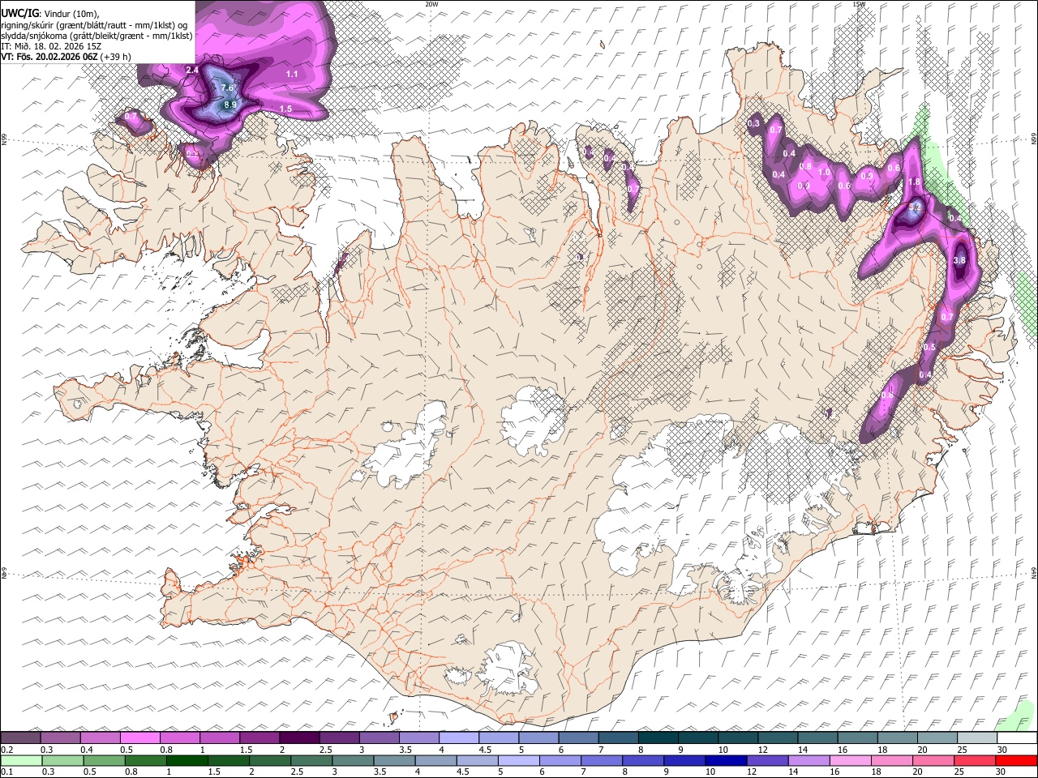Pick the lower legend swatch labeled 4.5
The image size is (1038, 778).
tap(477, 760)
